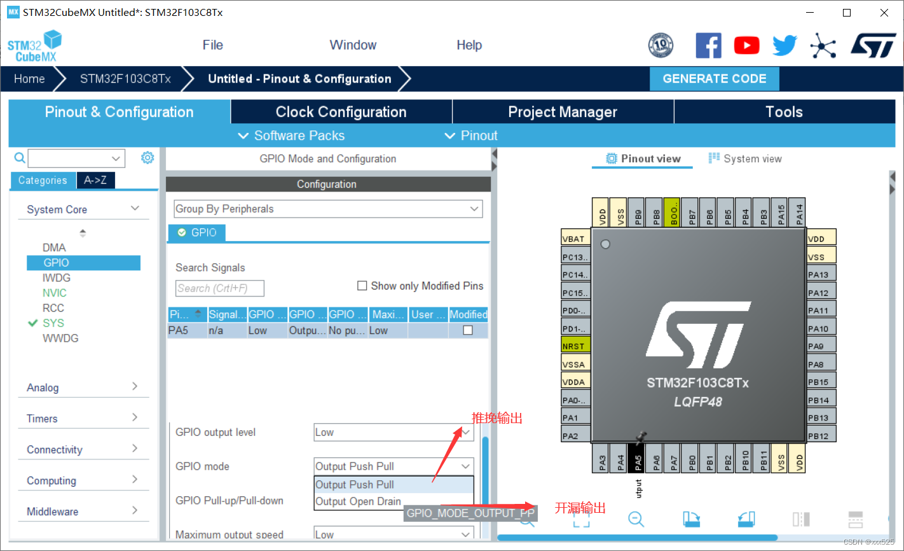Fit the chip to the view frame
The width and height of the screenshot is (904, 551).
581,520
